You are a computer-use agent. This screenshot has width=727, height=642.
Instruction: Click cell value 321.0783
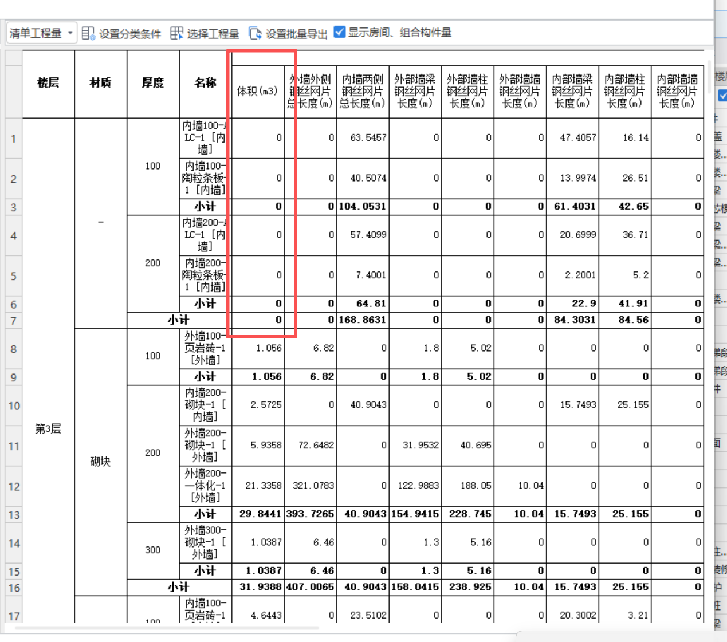(x=313, y=486)
